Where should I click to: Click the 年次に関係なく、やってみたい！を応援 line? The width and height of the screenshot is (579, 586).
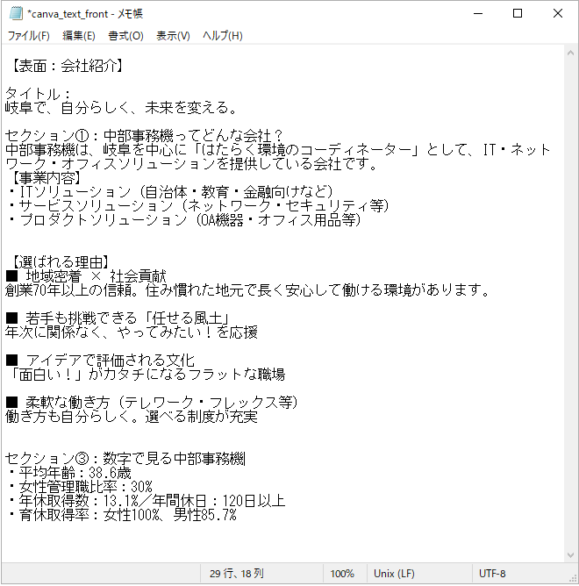point(132,332)
